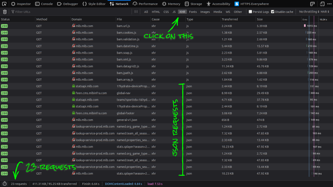Filter requests by Images
The width and height of the screenshot is (333, 187).
click(205, 12)
